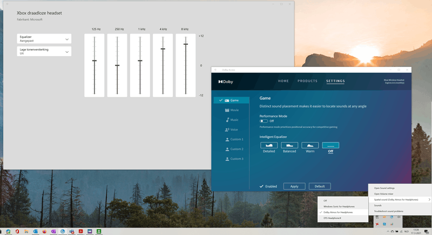Screen dimensions: 432x235
Task: Select the Game profile in Dolby sidebar
Action: tap(232, 100)
